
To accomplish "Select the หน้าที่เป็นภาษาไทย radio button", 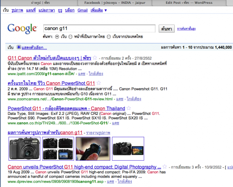I will coord(70,36).
